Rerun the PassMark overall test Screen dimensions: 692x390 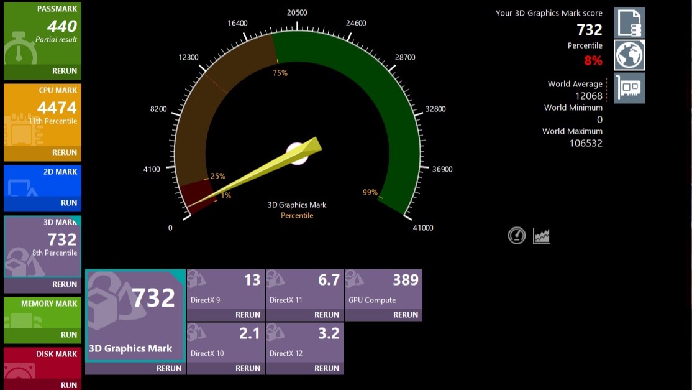click(x=65, y=71)
